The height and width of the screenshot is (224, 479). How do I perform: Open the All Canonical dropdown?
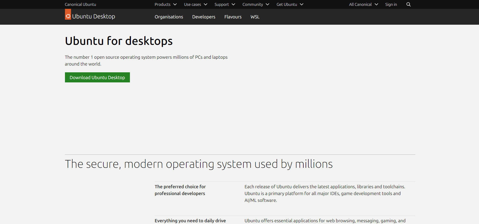(x=363, y=5)
